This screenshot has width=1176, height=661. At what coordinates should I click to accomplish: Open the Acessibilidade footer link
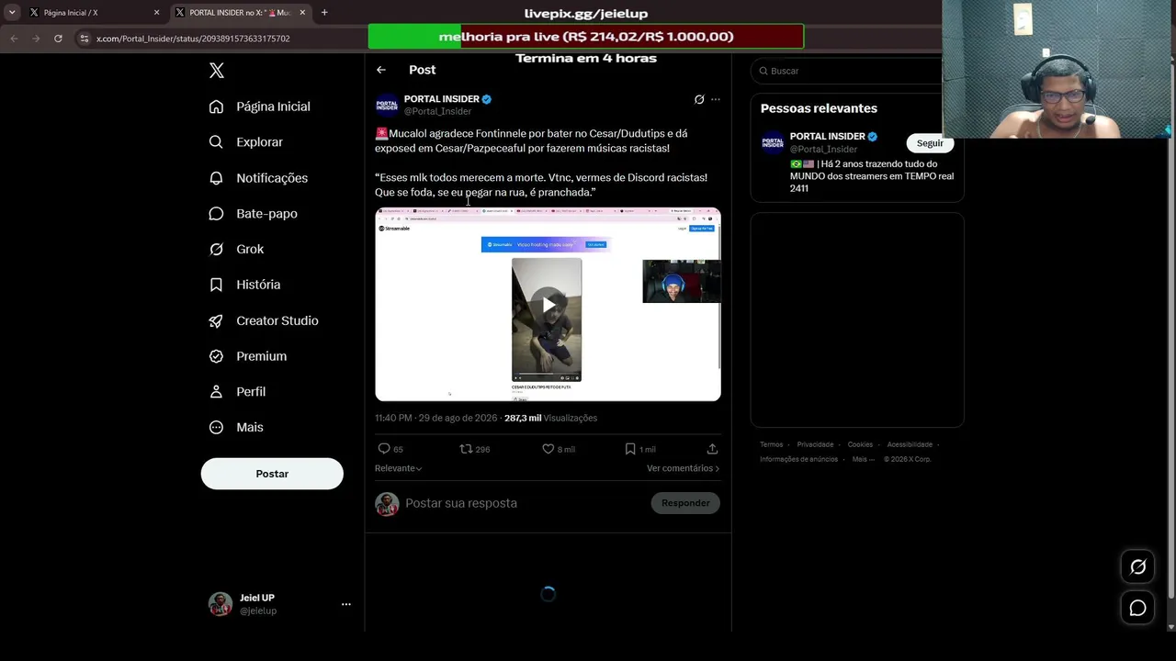[x=910, y=444]
